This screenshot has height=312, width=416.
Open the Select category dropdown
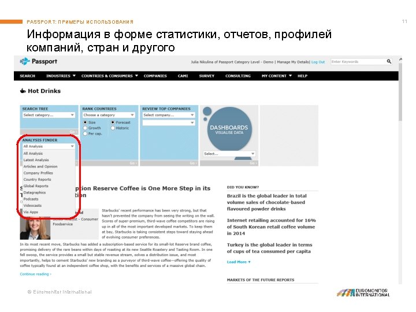pos(49,115)
